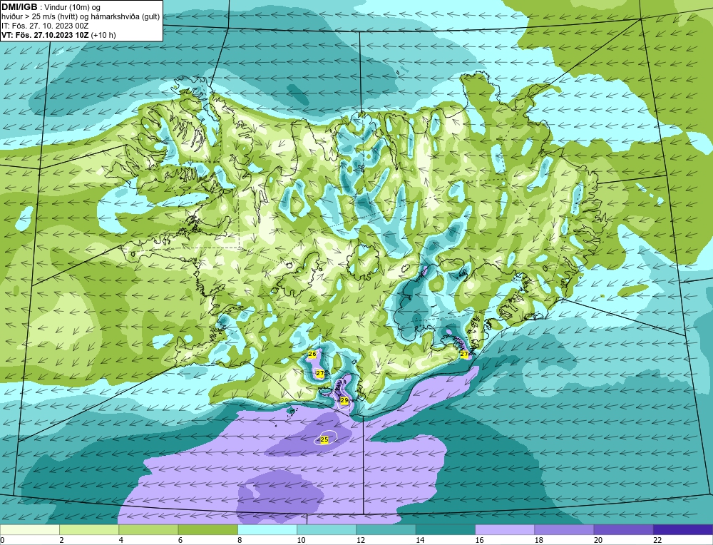
Task: Click the '27' gust label on the southeast coast
Action: coord(464,354)
